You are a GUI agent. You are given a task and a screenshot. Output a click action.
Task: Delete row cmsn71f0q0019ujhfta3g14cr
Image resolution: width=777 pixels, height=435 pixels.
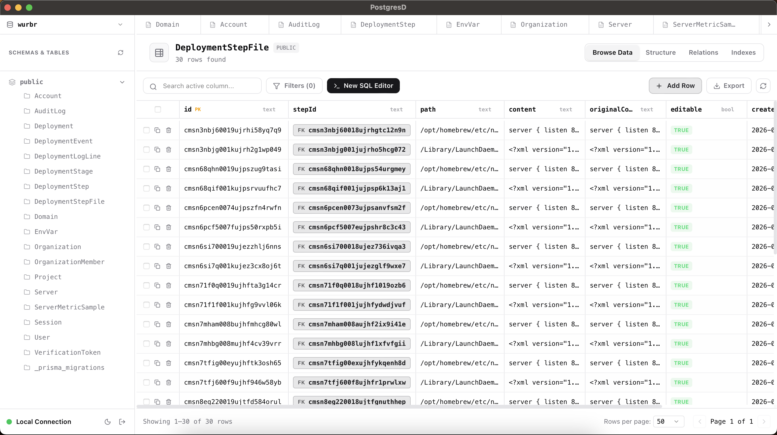pos(169,285)
